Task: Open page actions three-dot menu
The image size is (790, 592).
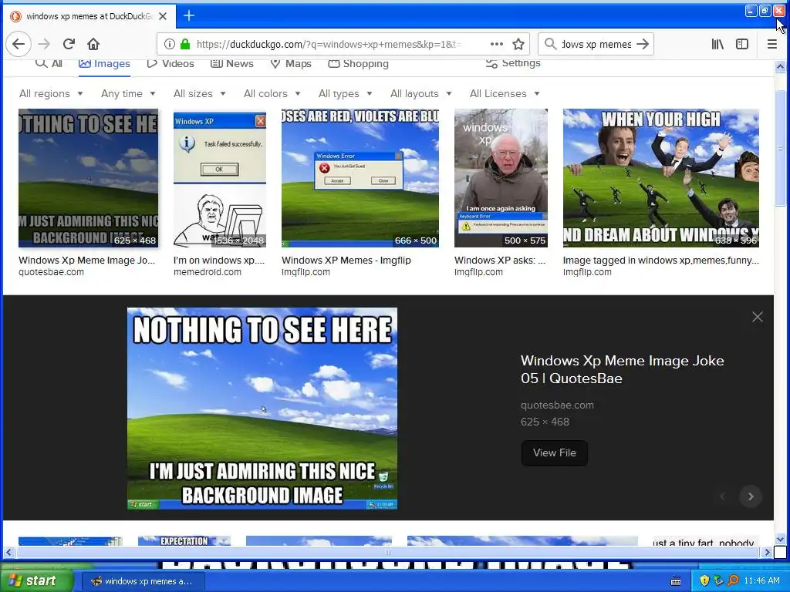Action: point(497,44)
